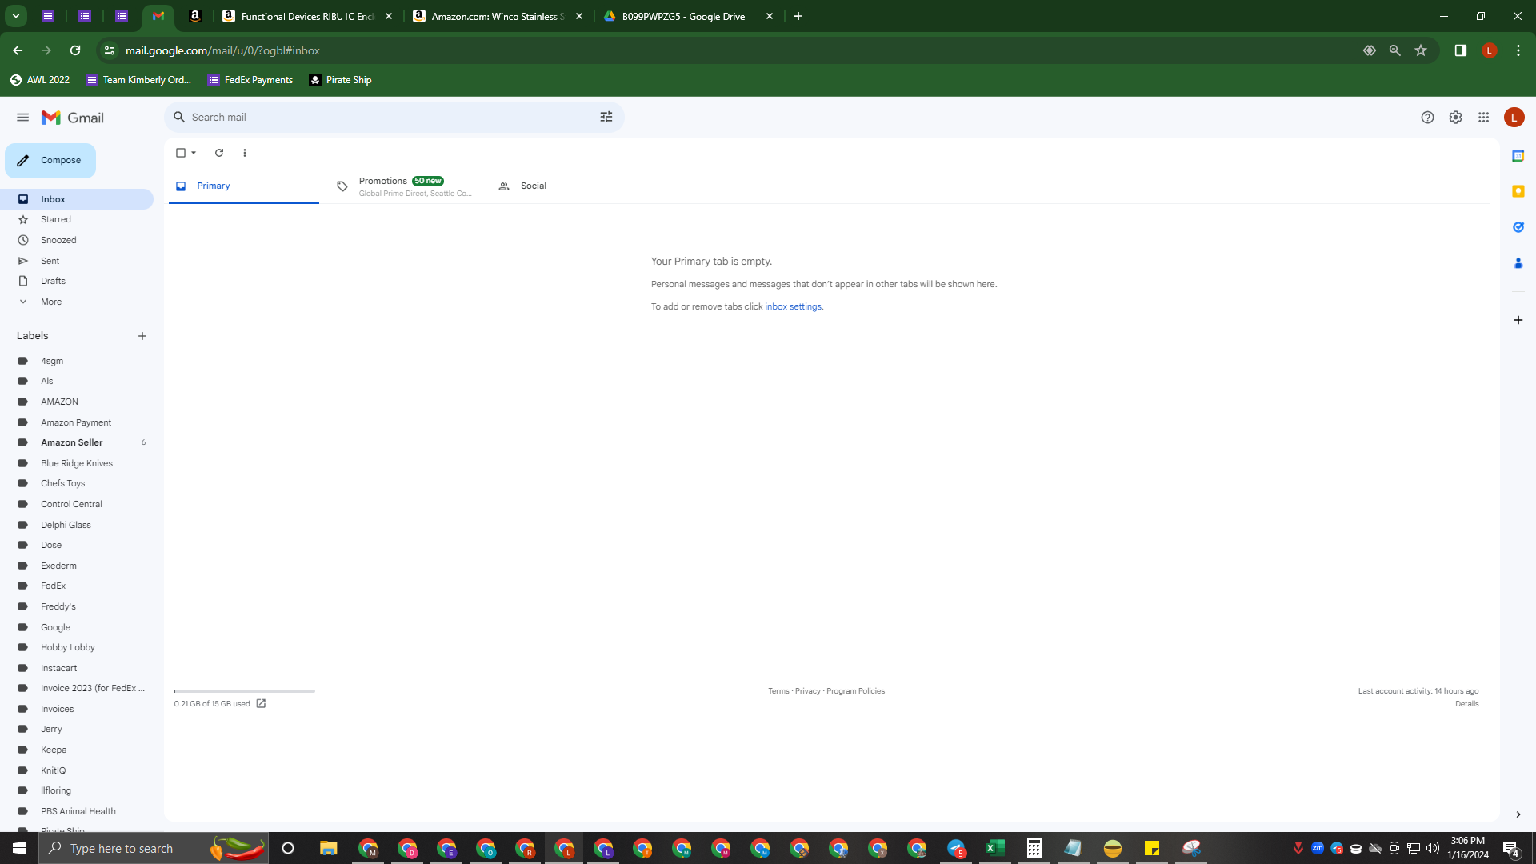Open Gmail Settings gear icon
The width and height of the screenshot is (1536, 864).
(x=1455, y=118)
